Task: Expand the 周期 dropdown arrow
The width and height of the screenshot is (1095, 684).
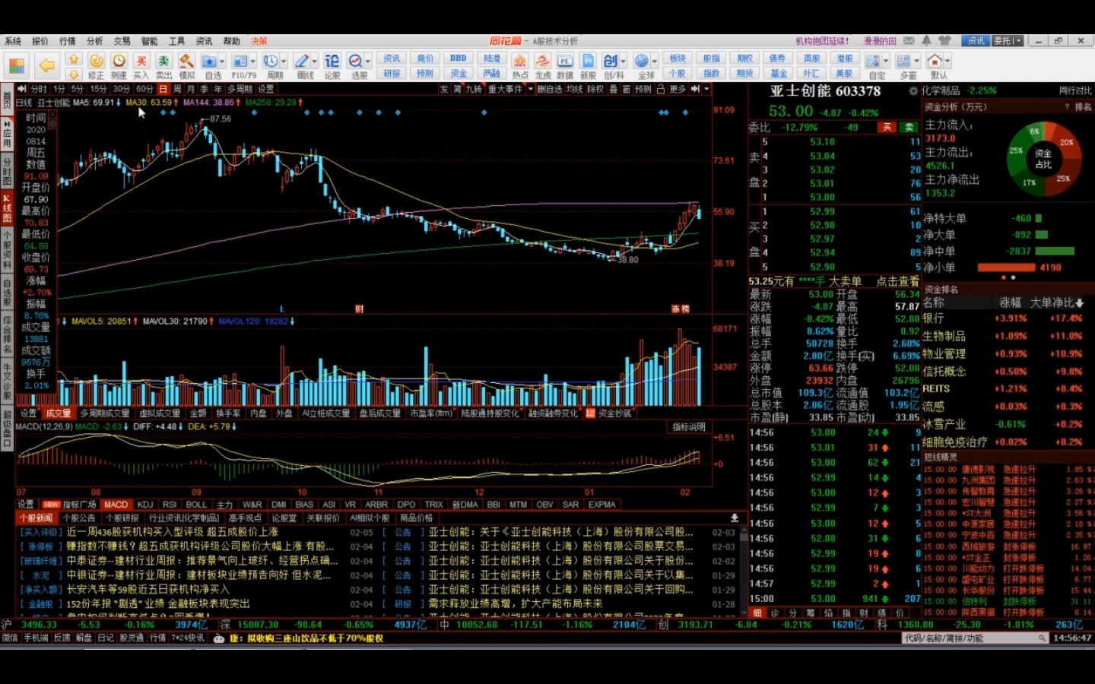Action: point(284,61)
